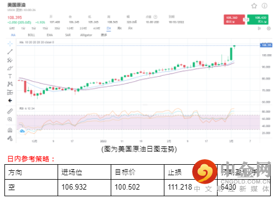Click the back arrow icon in sidebar
Viewport: 279px width, 199px height.
(x=10, y=101)
